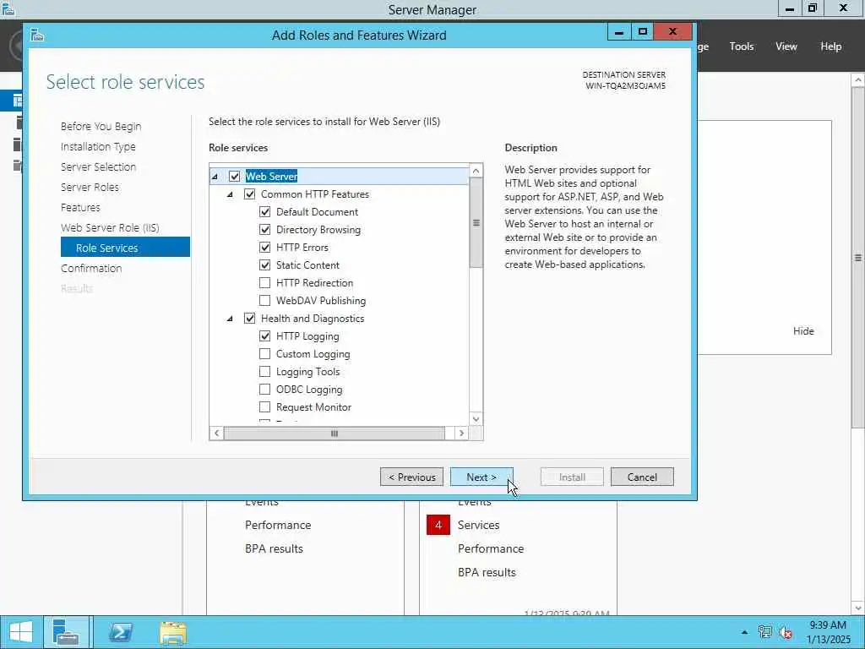865x649 pixels.
Task: Go to Installation Type step
Action: click(98, 147)
